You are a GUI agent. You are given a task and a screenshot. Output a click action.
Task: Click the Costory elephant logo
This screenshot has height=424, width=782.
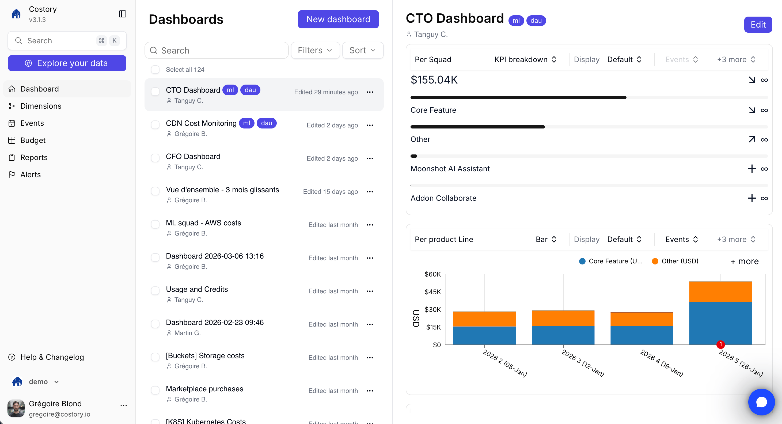point(16,14)
